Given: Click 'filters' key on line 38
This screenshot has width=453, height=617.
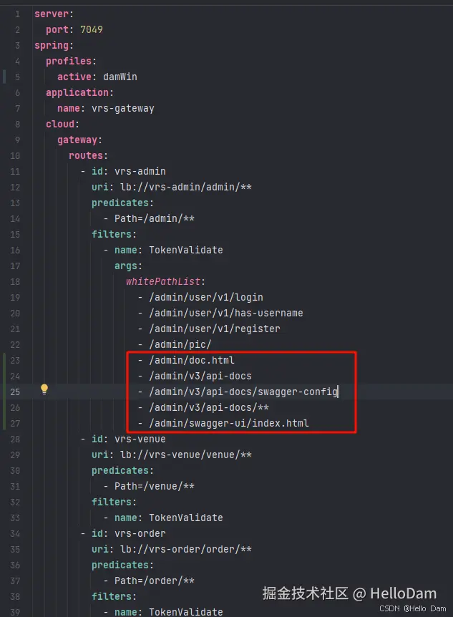Looking at the screenshot, I should click(x=112, y=596).
